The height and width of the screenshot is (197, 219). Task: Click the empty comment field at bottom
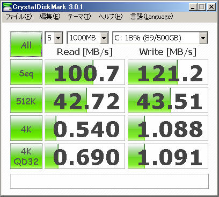109,181
